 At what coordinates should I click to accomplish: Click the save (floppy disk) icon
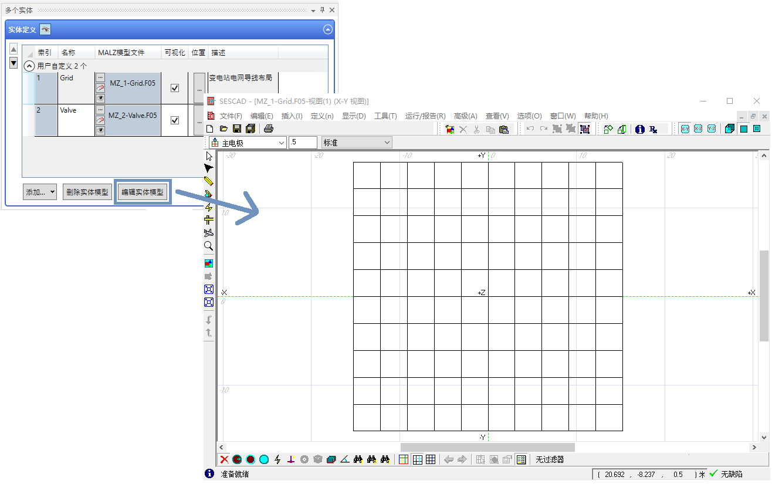click(x=237, y=129)
